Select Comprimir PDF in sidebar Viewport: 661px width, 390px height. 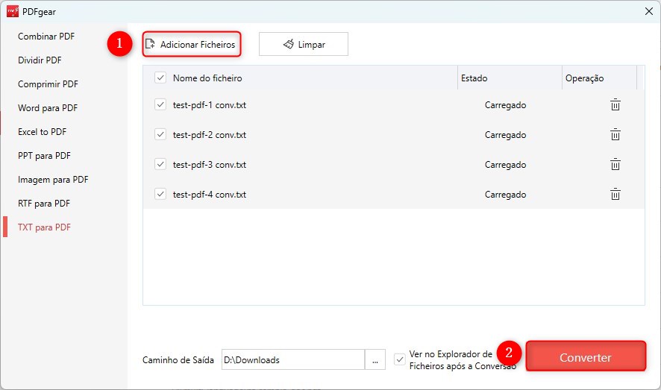pos(48,84)
